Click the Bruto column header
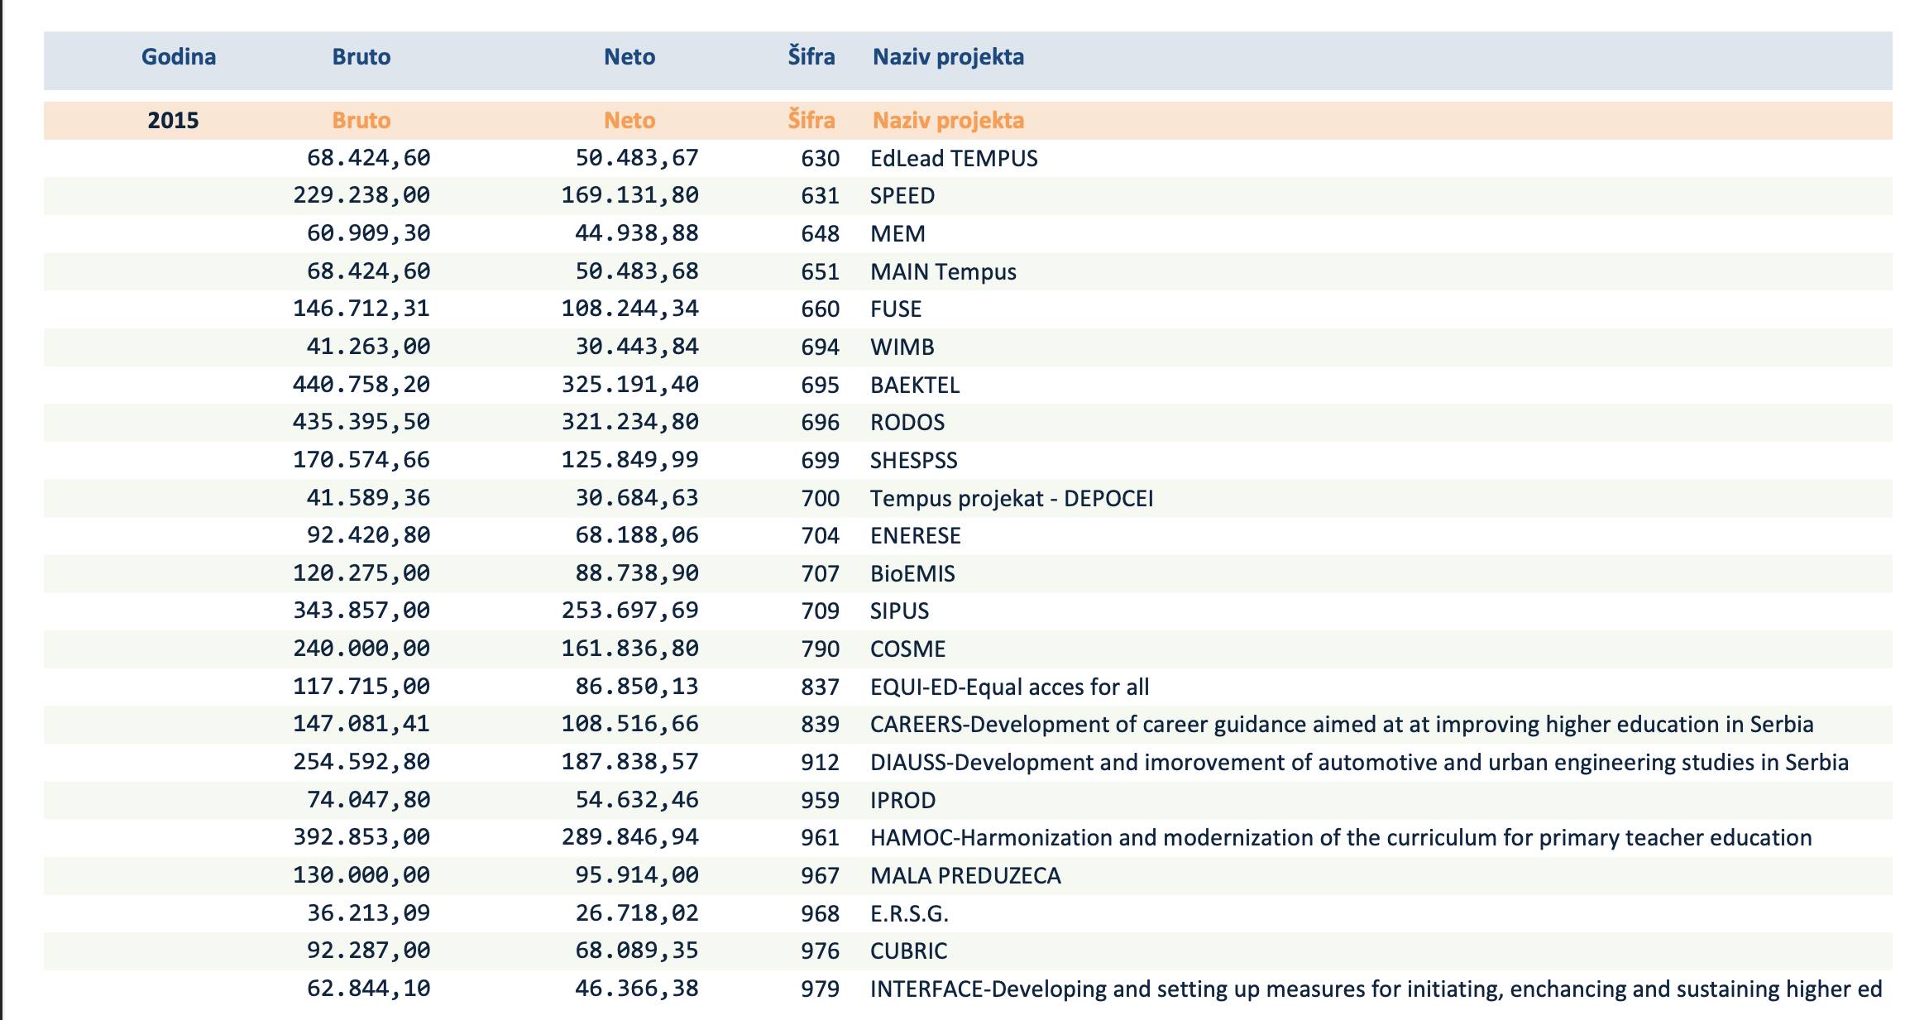 tap(361, 57)
